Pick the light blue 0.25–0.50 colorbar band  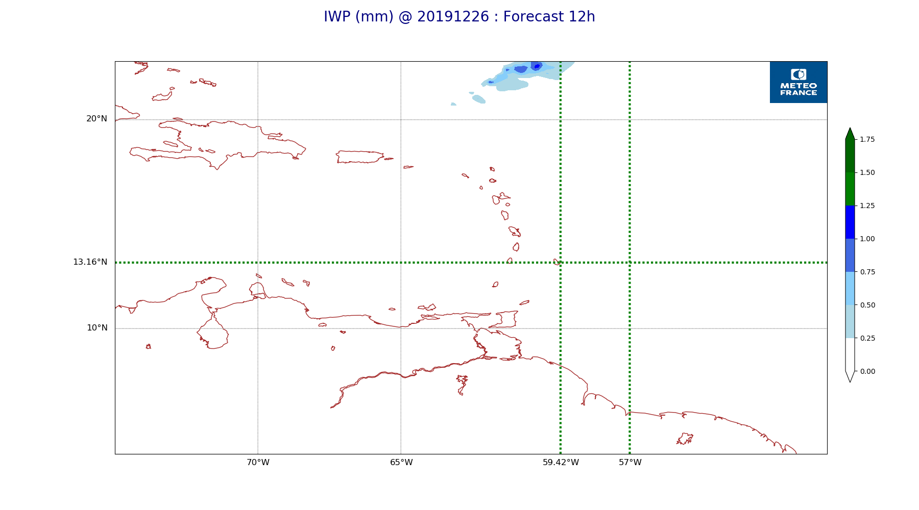(x=850, y=321)
